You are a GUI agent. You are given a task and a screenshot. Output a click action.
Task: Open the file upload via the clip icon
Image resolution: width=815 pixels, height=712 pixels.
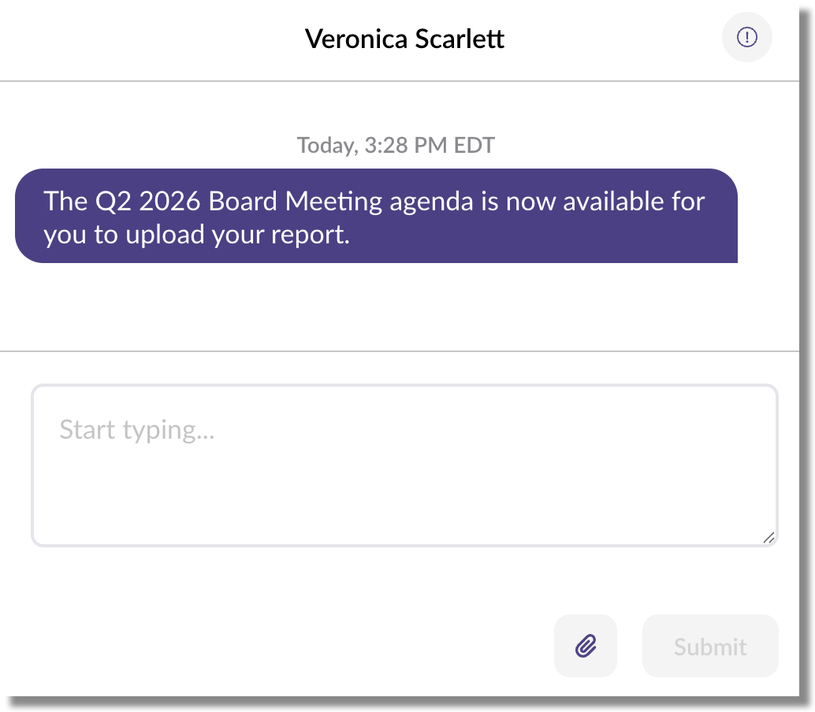(585, 646)
